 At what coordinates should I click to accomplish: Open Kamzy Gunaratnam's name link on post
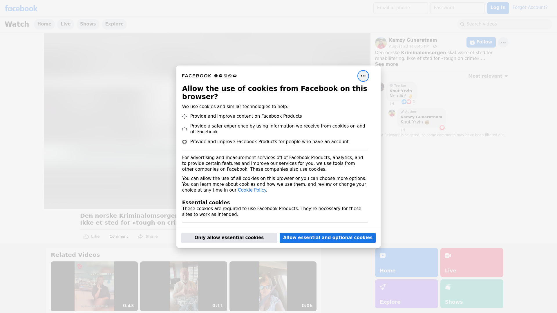click(413, 40)
